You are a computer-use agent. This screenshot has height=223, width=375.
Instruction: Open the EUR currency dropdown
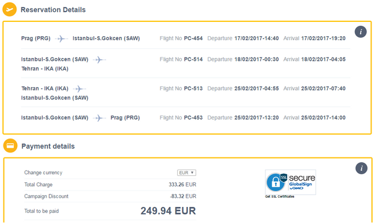(186, 173)
